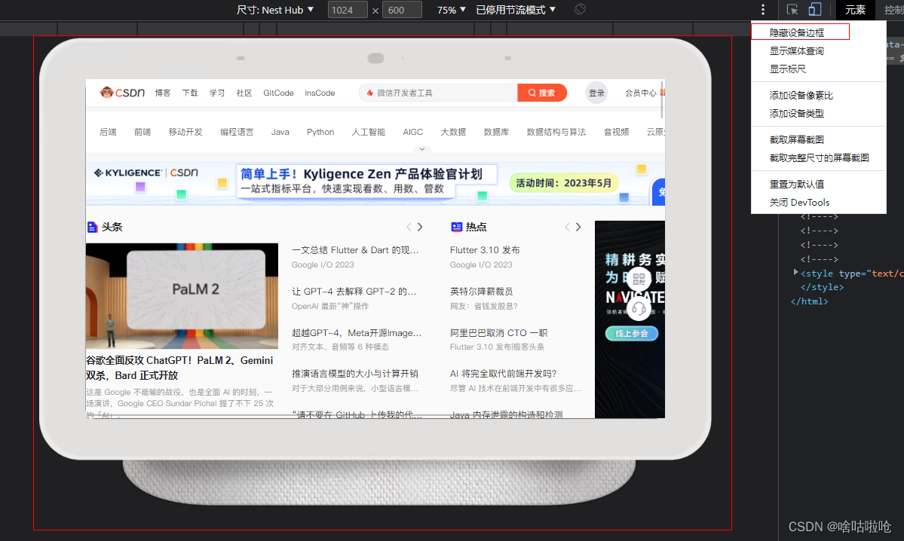Screen dimensions: 904x541
Task: Select the 移动开发 category
Action: [x=185, y=132]
